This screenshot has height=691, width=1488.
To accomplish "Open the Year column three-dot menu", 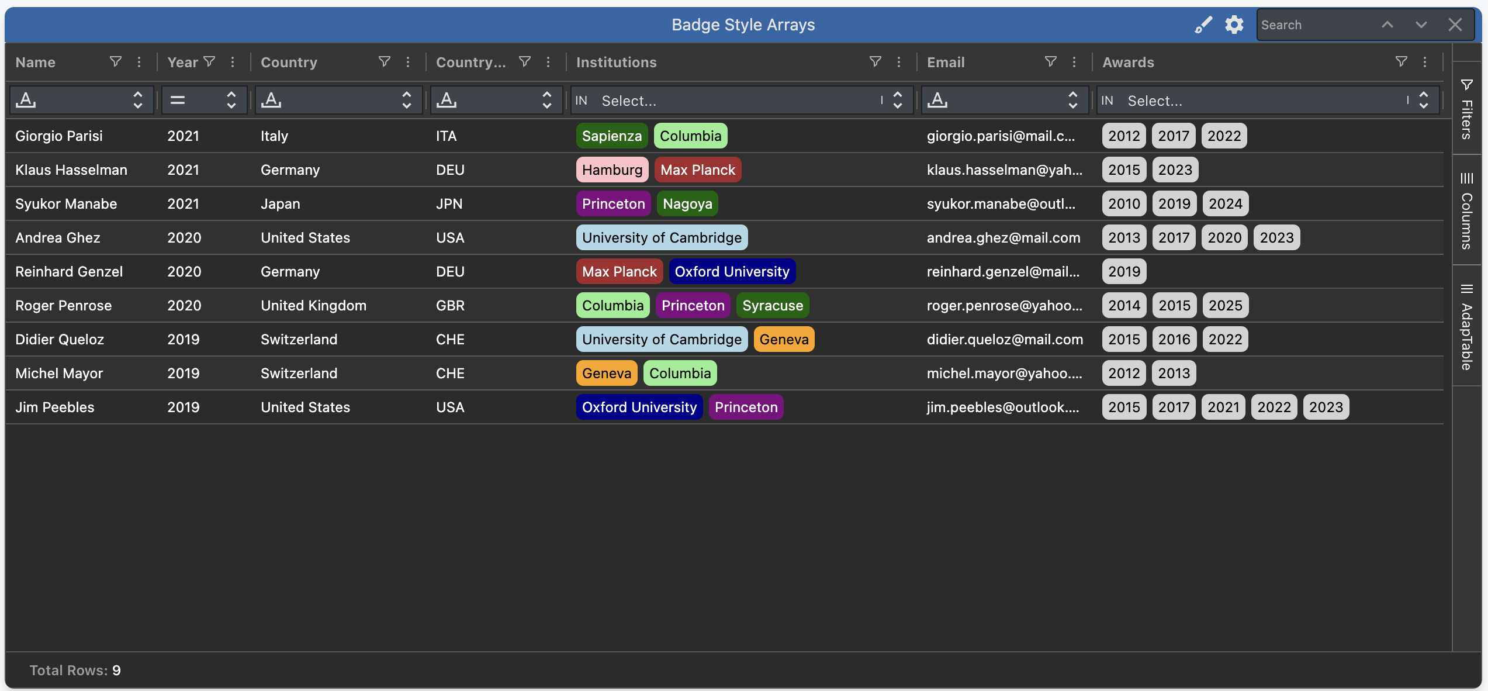I will [233, 62].
